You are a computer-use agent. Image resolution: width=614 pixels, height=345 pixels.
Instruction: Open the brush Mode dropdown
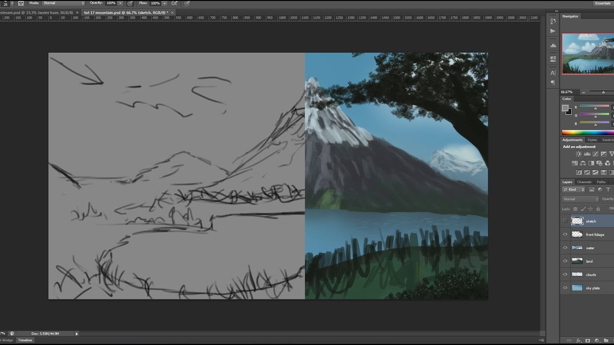click(x=64, y=3)
